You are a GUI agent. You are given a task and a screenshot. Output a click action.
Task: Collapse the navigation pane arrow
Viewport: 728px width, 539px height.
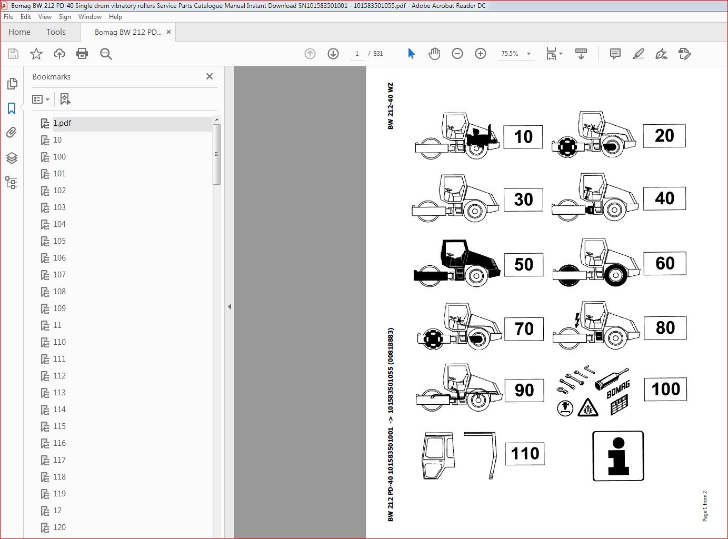(x=230, y=306)
